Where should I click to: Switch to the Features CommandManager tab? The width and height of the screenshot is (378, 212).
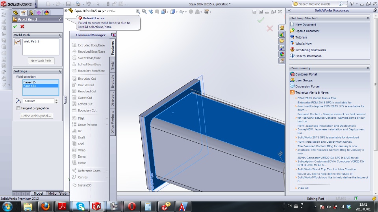point(113,48)
